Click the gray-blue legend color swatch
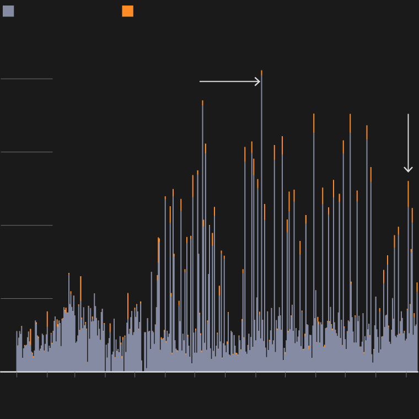 pyautogui.click(x=8, y=11)
